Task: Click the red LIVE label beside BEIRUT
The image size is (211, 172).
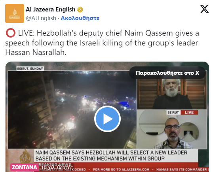Action: (x=189, y=112)
